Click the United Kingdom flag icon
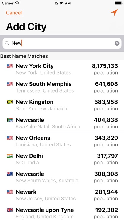The height and width of the screenshot is (221, 124). click(x=10, y=210)
